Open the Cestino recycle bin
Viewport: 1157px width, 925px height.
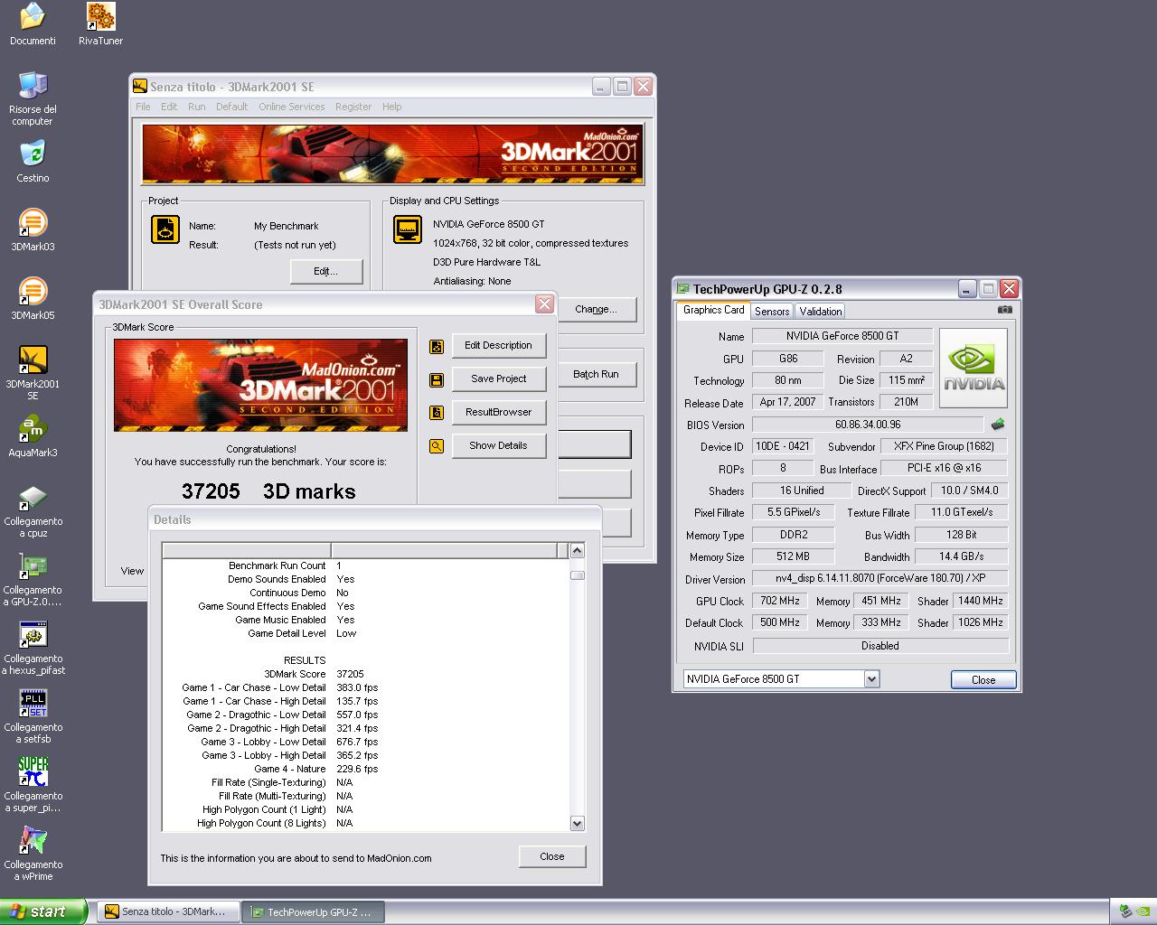(33, 160)
